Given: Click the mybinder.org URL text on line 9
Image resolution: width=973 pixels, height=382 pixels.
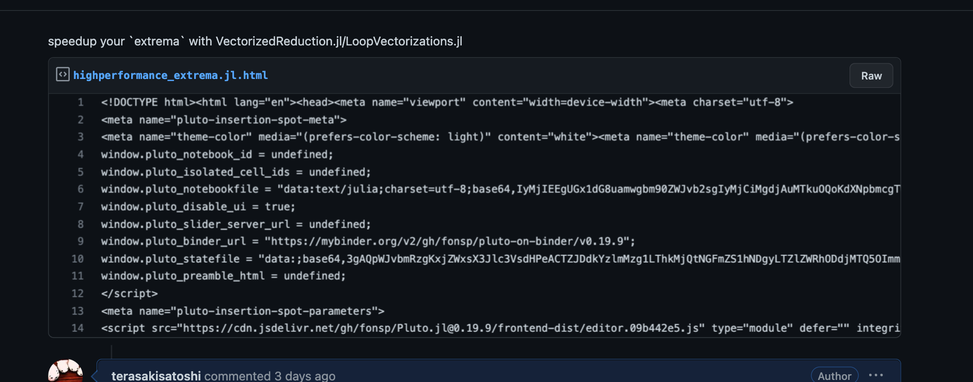Looking at the screenshot, I should click(449, 241).
